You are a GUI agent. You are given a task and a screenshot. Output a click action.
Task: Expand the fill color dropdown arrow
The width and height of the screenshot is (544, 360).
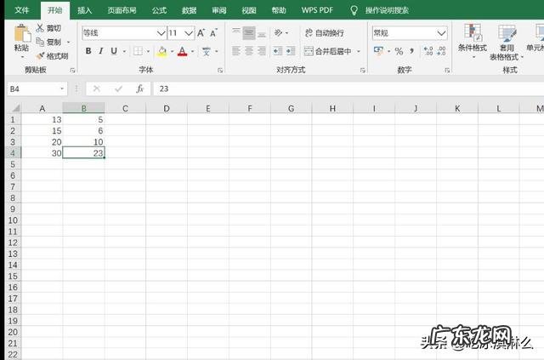pos(172,51)
